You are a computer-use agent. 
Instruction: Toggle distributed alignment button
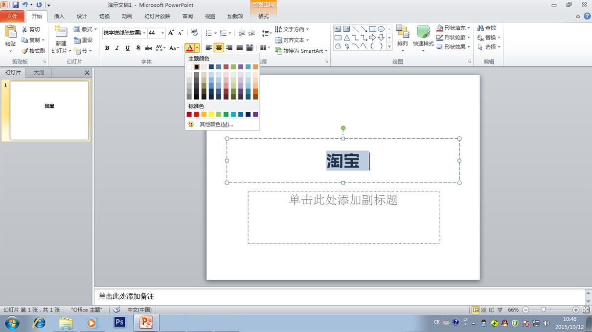click(250, 47)
